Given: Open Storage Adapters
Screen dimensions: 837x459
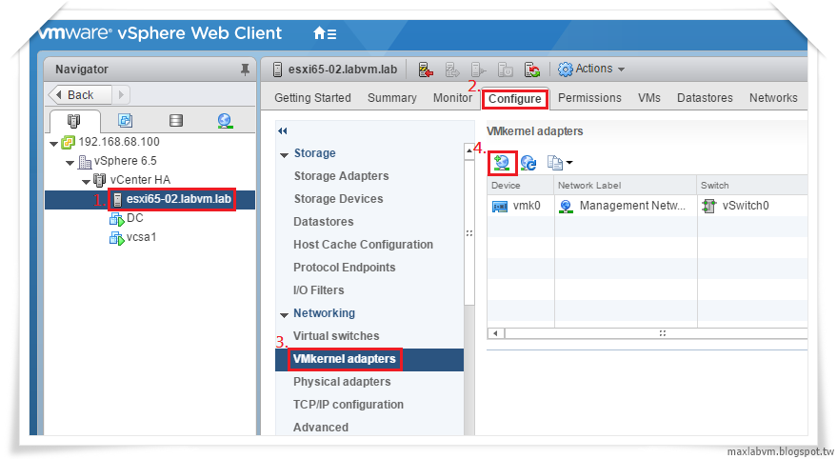Looking at the screenshot, I should [341, 176].
